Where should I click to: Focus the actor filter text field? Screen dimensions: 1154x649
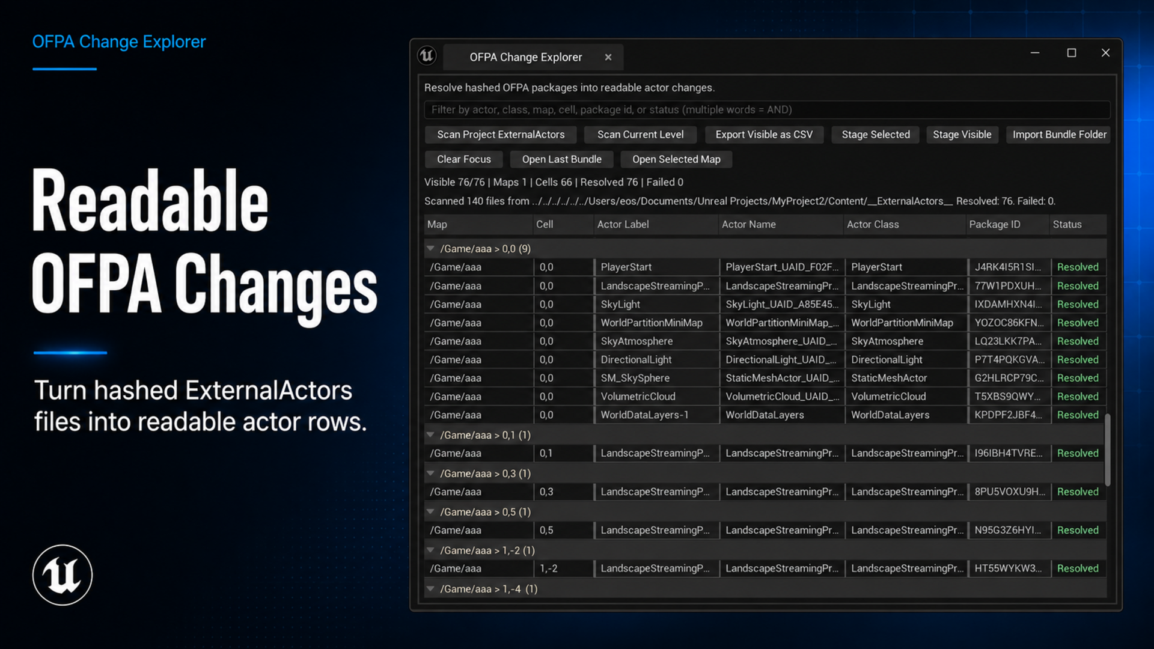(x=767, y=110)
